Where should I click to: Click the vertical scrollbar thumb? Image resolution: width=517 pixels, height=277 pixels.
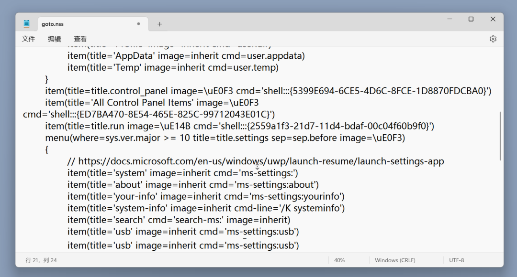[500, 136]
